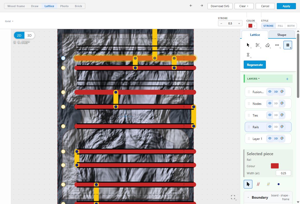Viewport: 300px width, 204px height.
Task: Switch canvas to 2D view
Action: pyautogui.click(x=19, y=35)
